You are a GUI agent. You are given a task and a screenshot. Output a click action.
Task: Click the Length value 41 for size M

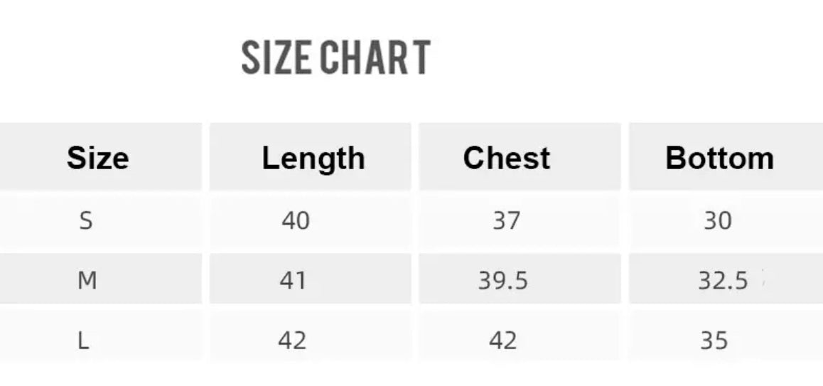click(x=293, y=282)
